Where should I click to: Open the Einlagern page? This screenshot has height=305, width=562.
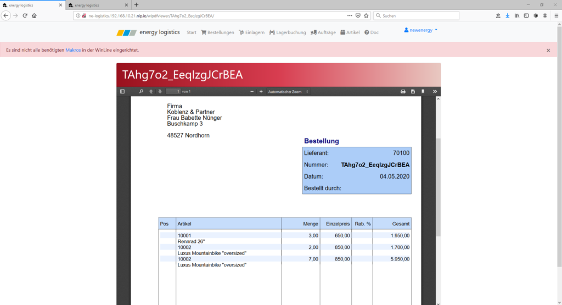(251, 32)
